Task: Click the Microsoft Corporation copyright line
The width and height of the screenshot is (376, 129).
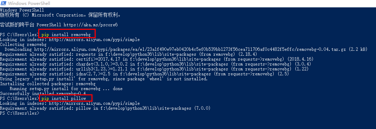Action: click(60, 15)
